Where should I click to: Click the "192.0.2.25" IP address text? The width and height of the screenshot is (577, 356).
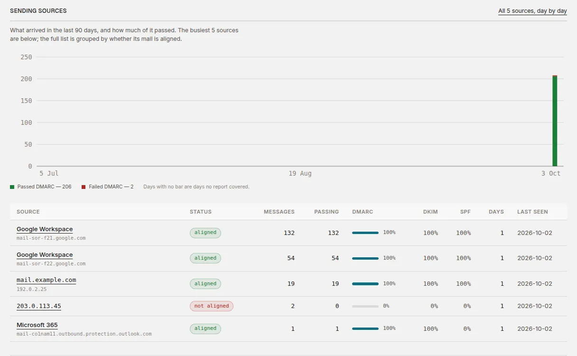tap(31, 289)
